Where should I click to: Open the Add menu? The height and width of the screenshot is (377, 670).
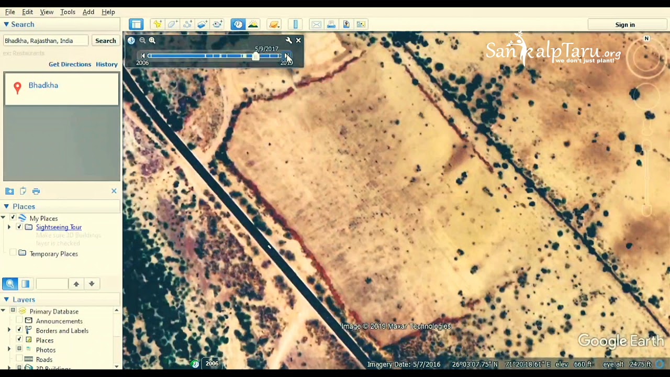tap(88, 12)
